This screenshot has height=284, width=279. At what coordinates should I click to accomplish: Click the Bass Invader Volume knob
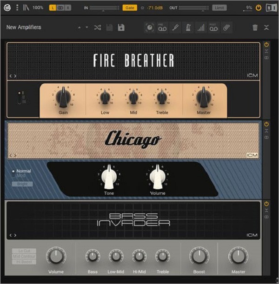click(x=56, y=256)
